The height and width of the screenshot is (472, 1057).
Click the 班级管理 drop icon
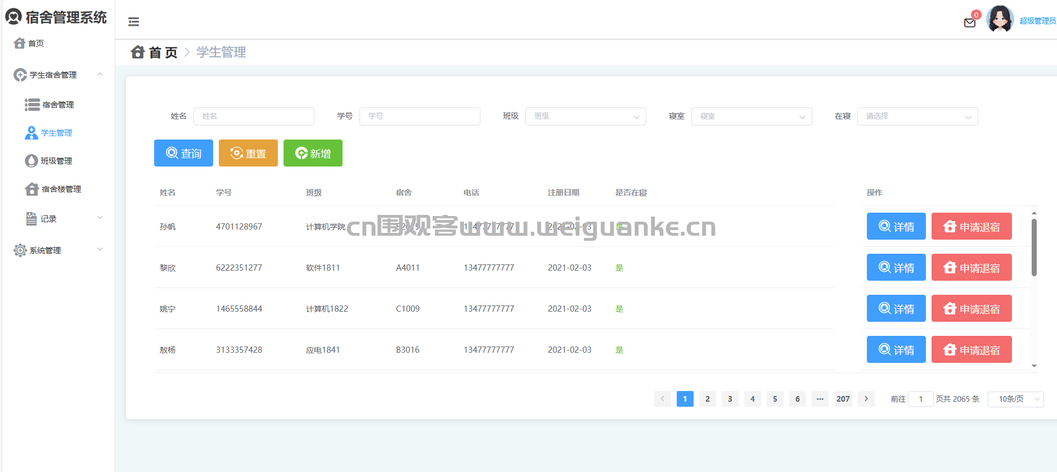pyautogui.click(x=32, y=161)
